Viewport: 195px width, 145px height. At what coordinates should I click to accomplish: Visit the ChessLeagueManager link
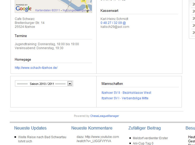pos(104,116)
